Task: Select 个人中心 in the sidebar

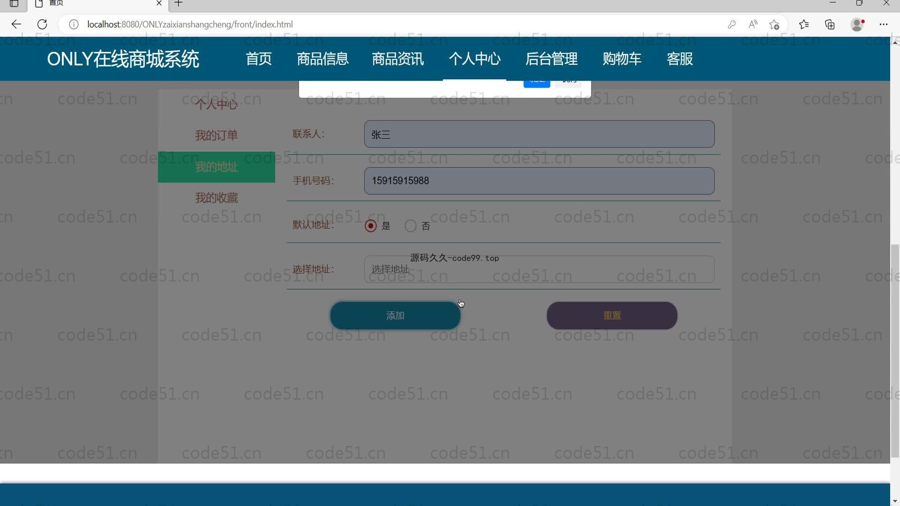Action: pos(217,104)
